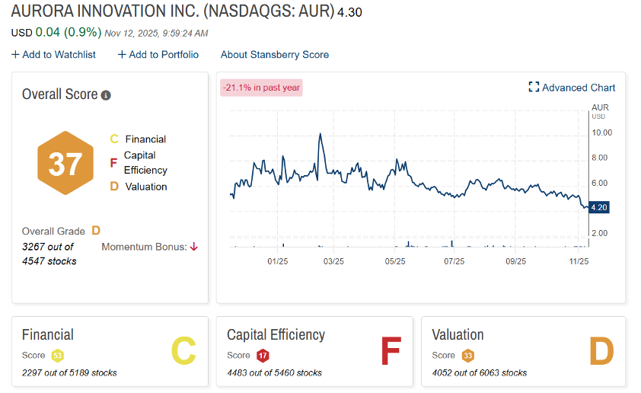The width and height of the screenshot is (641, 393).
Task: Click the red Capital Efficiency score 17 hexagon
Action: coord(263,356)
